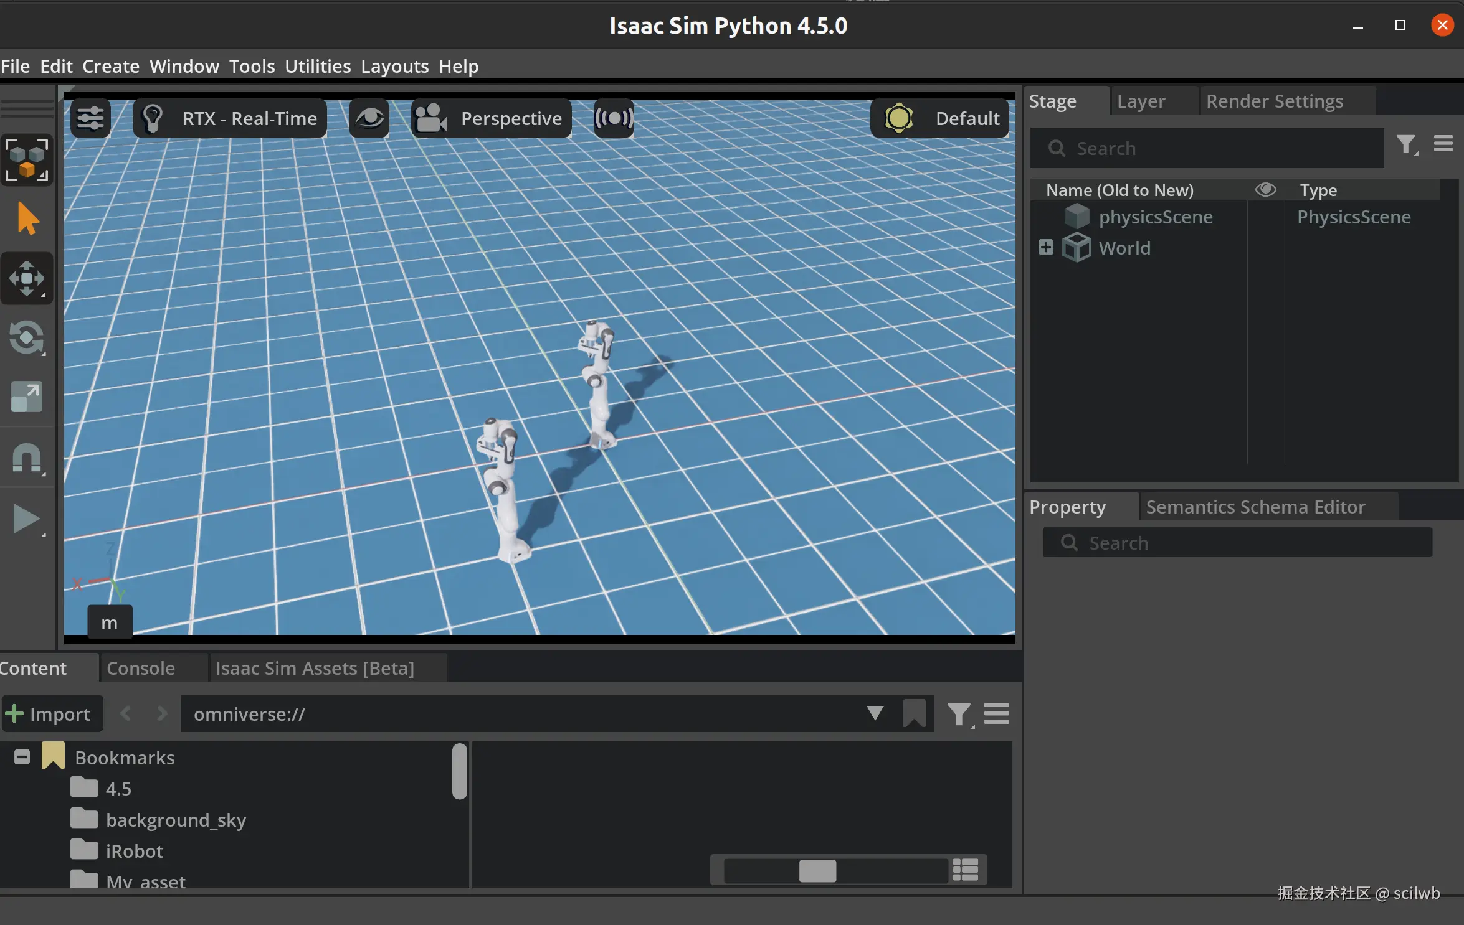Click the Type column header
This screenshot has height=925, width=1464.
tap(1318, 190)
